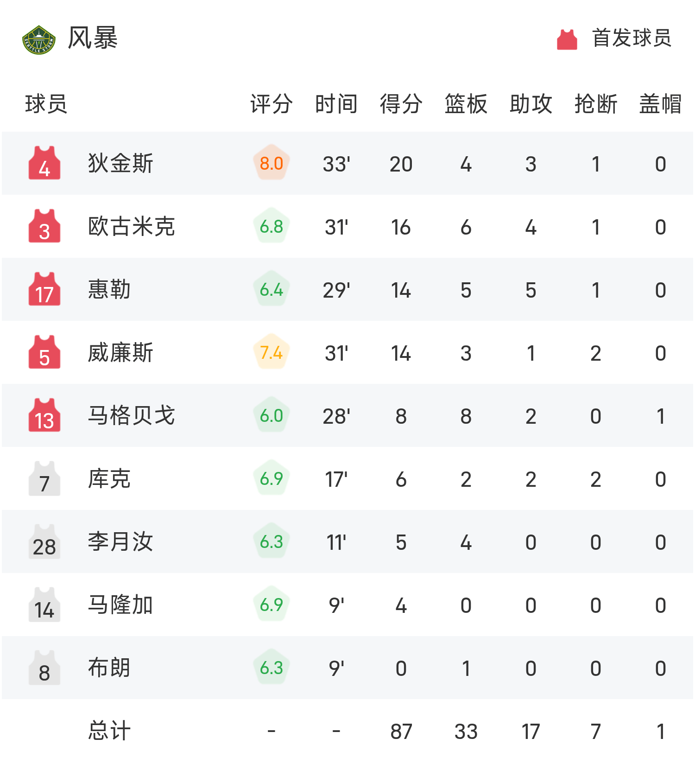695x764 pixels.
Task: Click the red starter jersey legend icon
Action: click(x=567, y=39)
